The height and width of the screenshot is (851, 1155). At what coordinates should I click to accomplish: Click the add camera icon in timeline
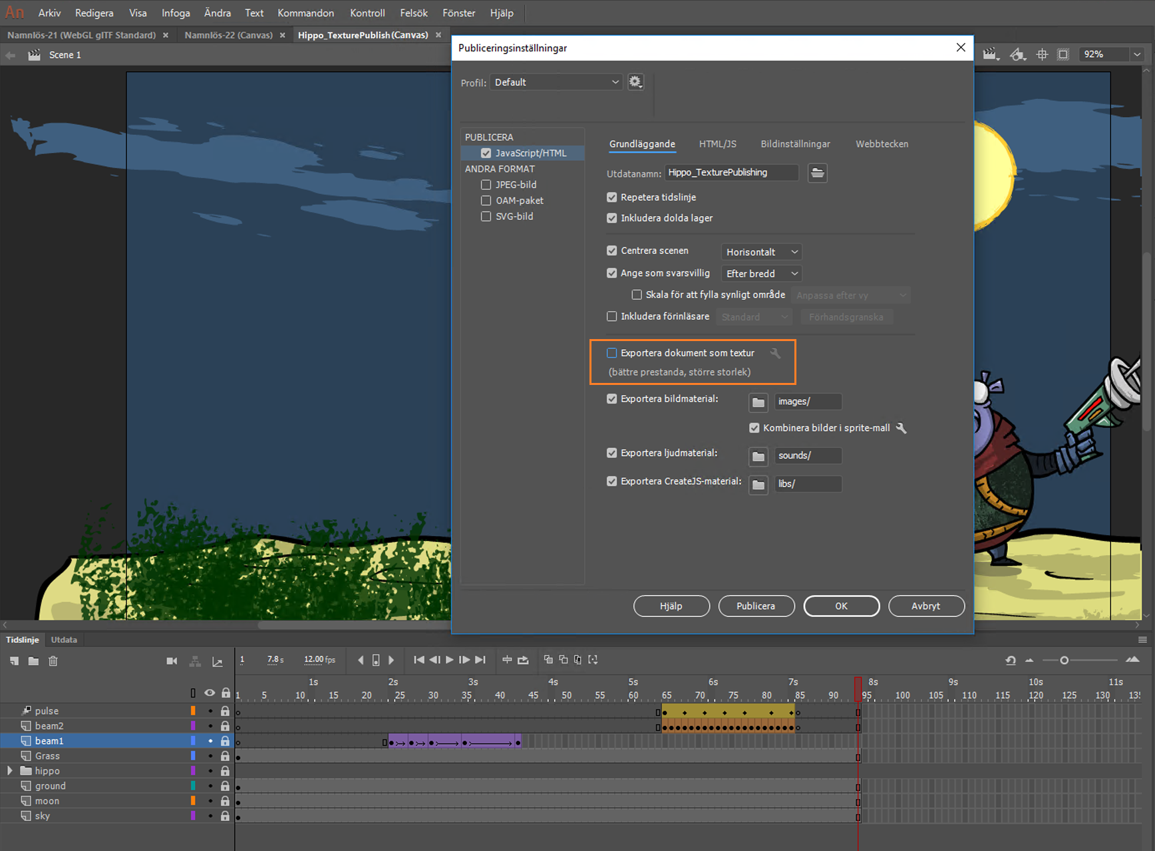[x=172, y=661]
